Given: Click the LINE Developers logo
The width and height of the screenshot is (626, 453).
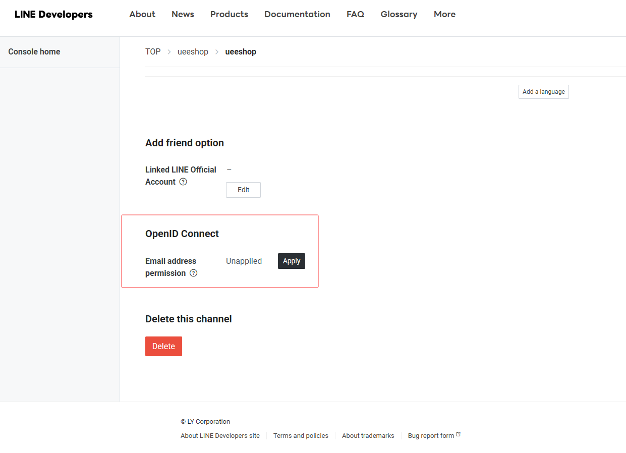Looking at the screenshot, I should (53, 14).
